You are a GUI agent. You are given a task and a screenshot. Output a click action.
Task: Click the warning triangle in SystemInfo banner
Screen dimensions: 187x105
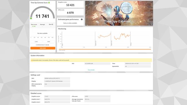click(32, 60)
